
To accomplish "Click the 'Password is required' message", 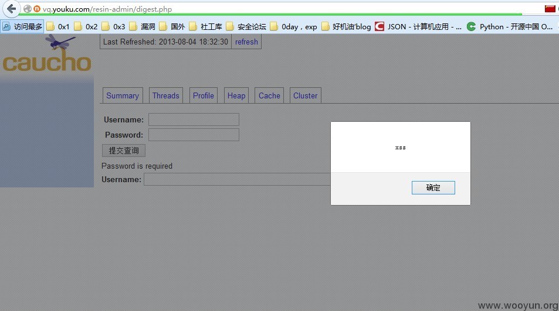I will (x=137, y=166).
